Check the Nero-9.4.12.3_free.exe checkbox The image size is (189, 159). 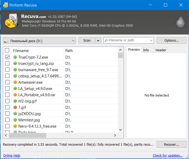(x=7, y=126)
